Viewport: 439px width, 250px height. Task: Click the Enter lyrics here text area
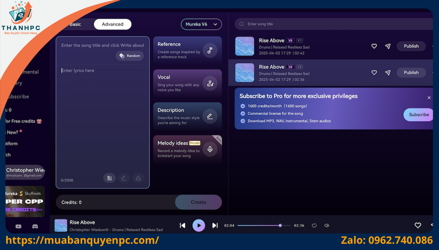point(103,119)
